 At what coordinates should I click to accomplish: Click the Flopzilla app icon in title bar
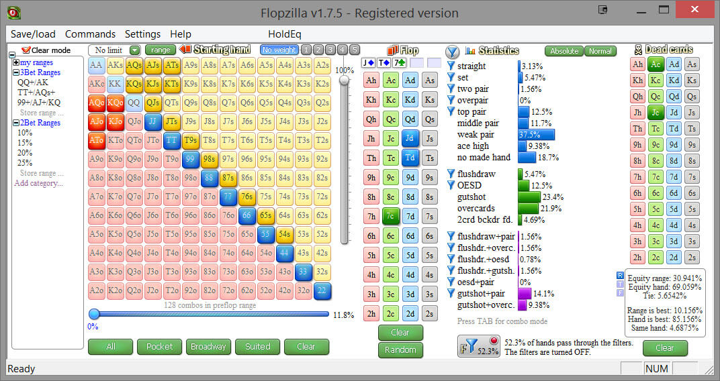(x=14, y=13)
